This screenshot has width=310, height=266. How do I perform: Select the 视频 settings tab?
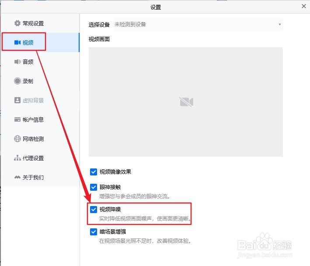coord(40,42)
